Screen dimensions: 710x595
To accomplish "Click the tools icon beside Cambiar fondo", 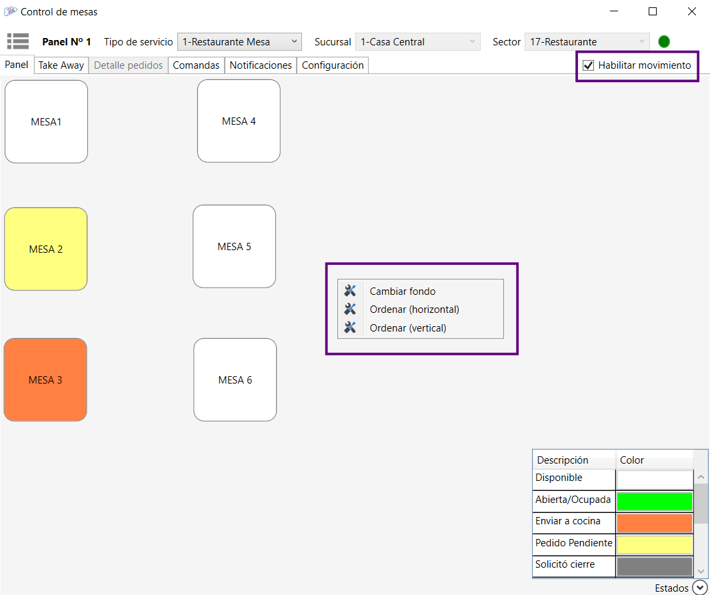I will click(350, 291).
